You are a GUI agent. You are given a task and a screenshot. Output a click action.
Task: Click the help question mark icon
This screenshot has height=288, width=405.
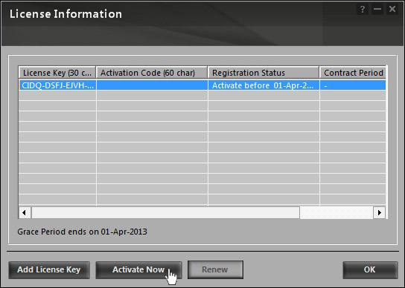(363, 10)
